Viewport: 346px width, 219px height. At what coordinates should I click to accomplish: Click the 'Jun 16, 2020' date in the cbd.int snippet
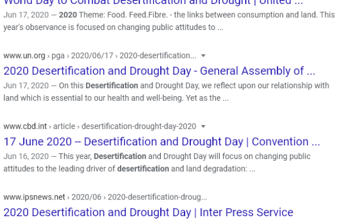(x=26, y=156)
